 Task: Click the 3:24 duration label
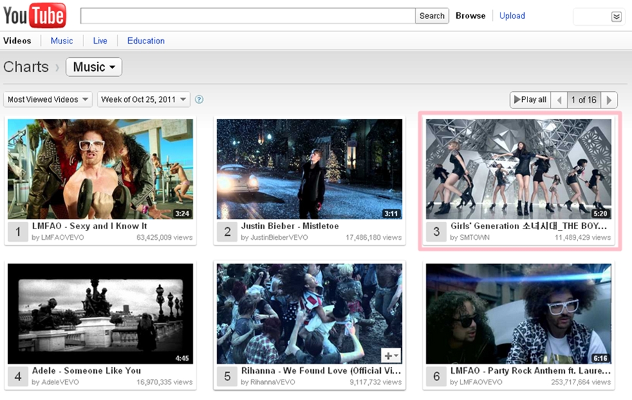click(182, 213)
